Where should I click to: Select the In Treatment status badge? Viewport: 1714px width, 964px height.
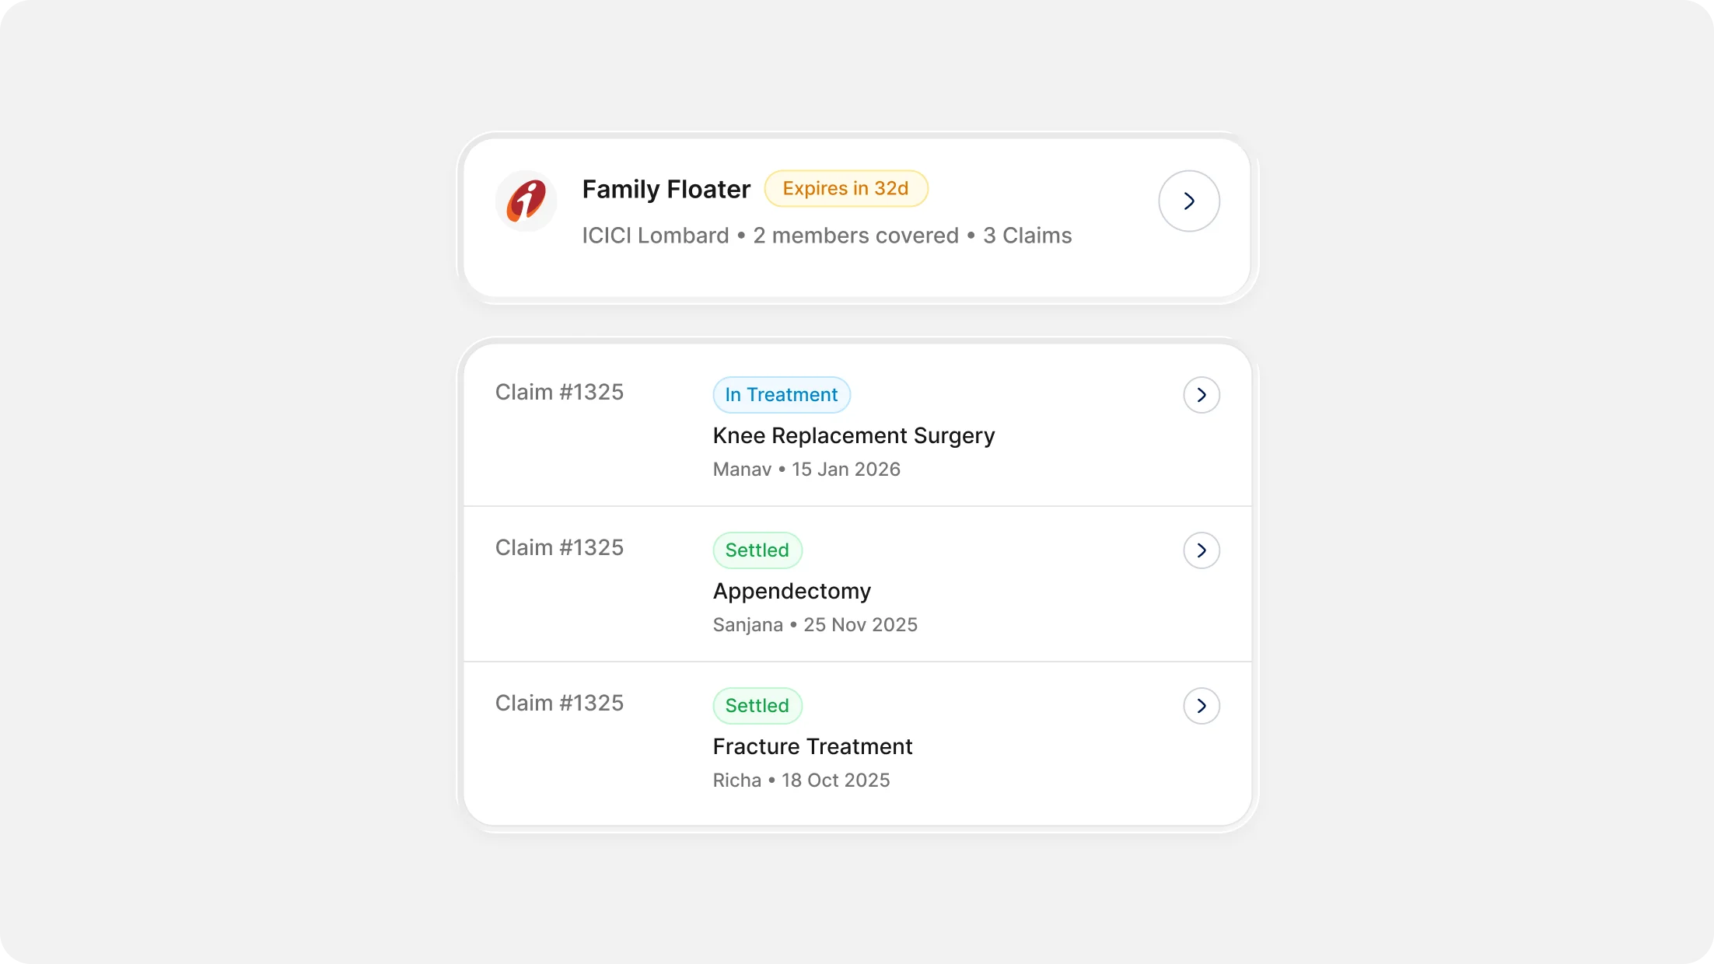click(781, 394)
